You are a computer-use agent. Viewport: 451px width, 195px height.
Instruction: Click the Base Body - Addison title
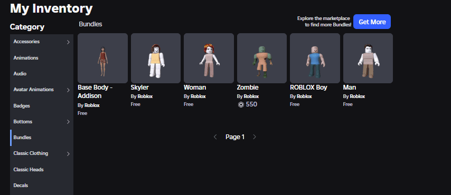95,92
